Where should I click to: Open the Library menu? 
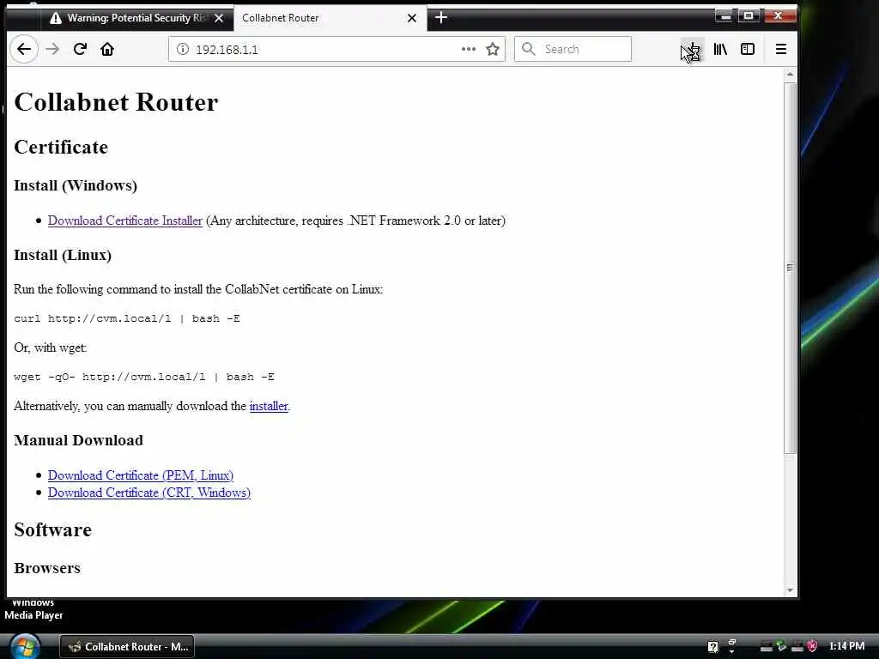coord(720,49)
